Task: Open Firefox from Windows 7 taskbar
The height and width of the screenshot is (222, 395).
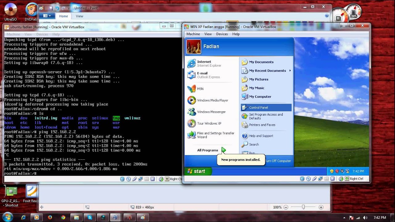Action: tap(50, 217)
